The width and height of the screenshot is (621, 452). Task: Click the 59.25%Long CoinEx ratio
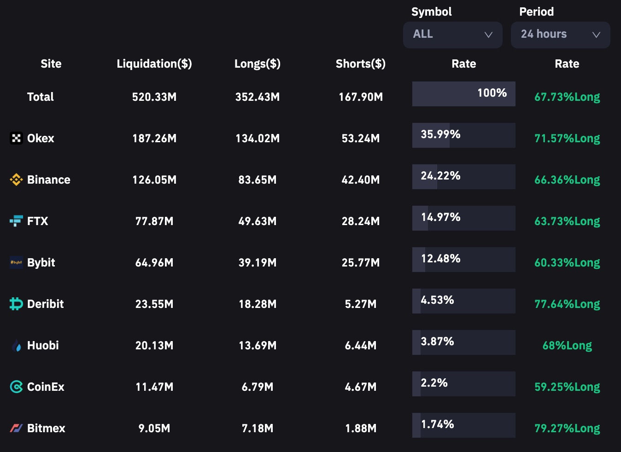567,387
